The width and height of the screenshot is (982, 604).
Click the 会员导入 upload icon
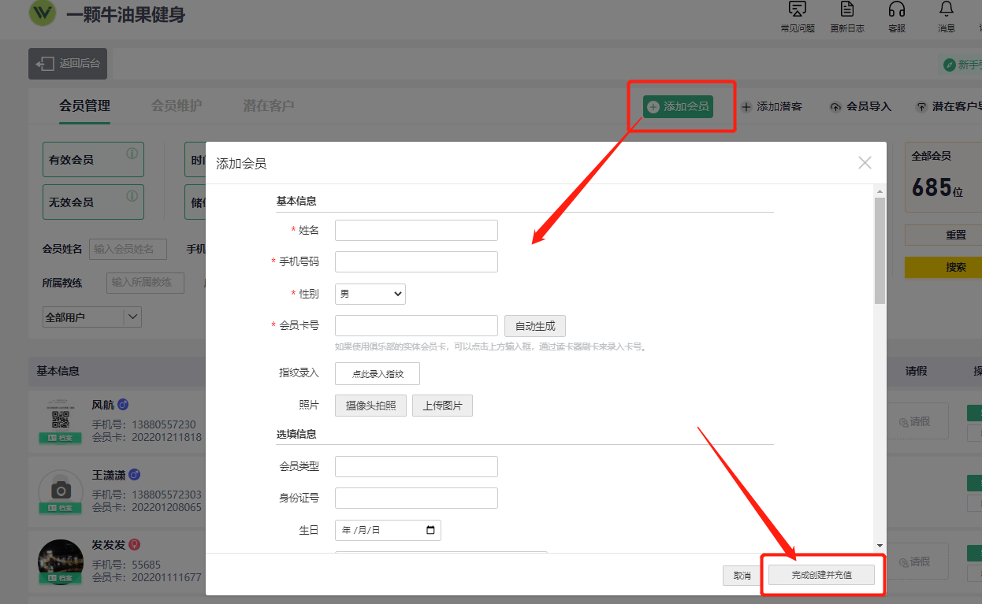(x=835, y=106)
